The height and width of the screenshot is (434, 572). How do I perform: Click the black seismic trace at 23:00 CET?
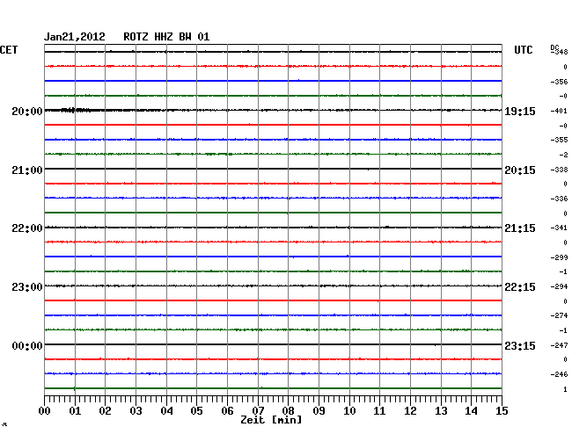[273, 286]
